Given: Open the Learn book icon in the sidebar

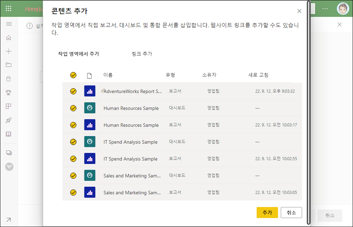Looking at the screenshot, I should (x=9, y=134).
